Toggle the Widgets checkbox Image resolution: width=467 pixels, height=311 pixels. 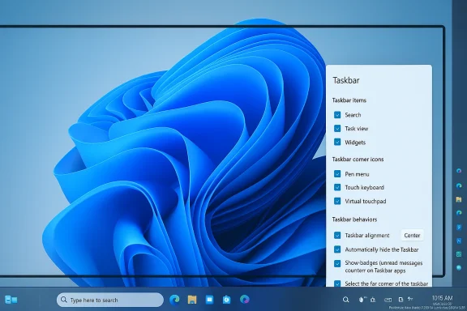(x=337, y=143)
